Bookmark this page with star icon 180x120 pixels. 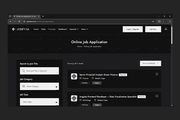pyautogui.click(x=153, y=22)
